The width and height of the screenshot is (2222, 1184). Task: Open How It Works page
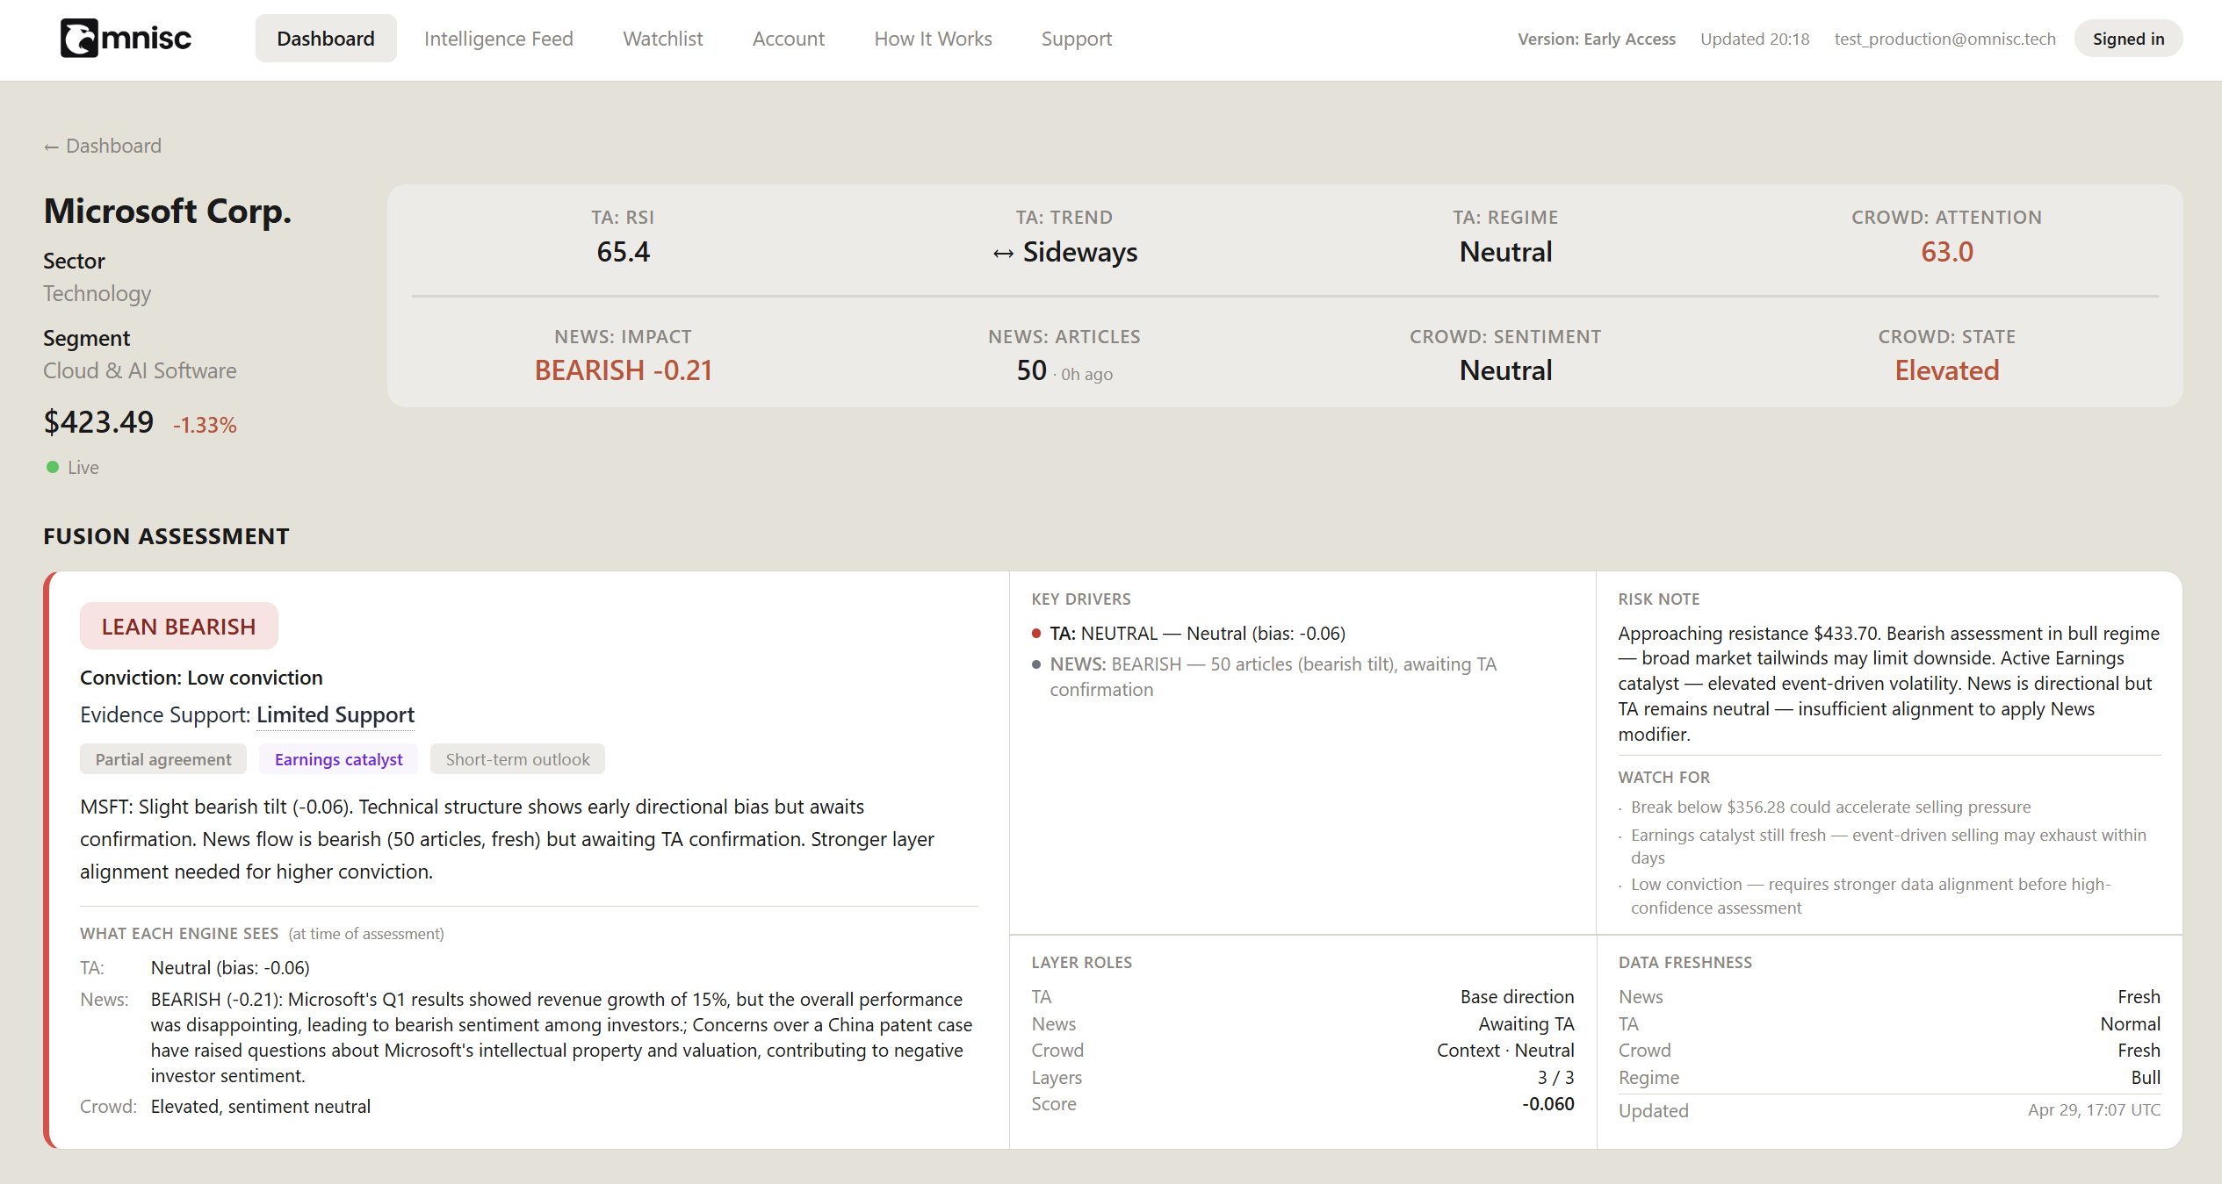click(933, 39)
